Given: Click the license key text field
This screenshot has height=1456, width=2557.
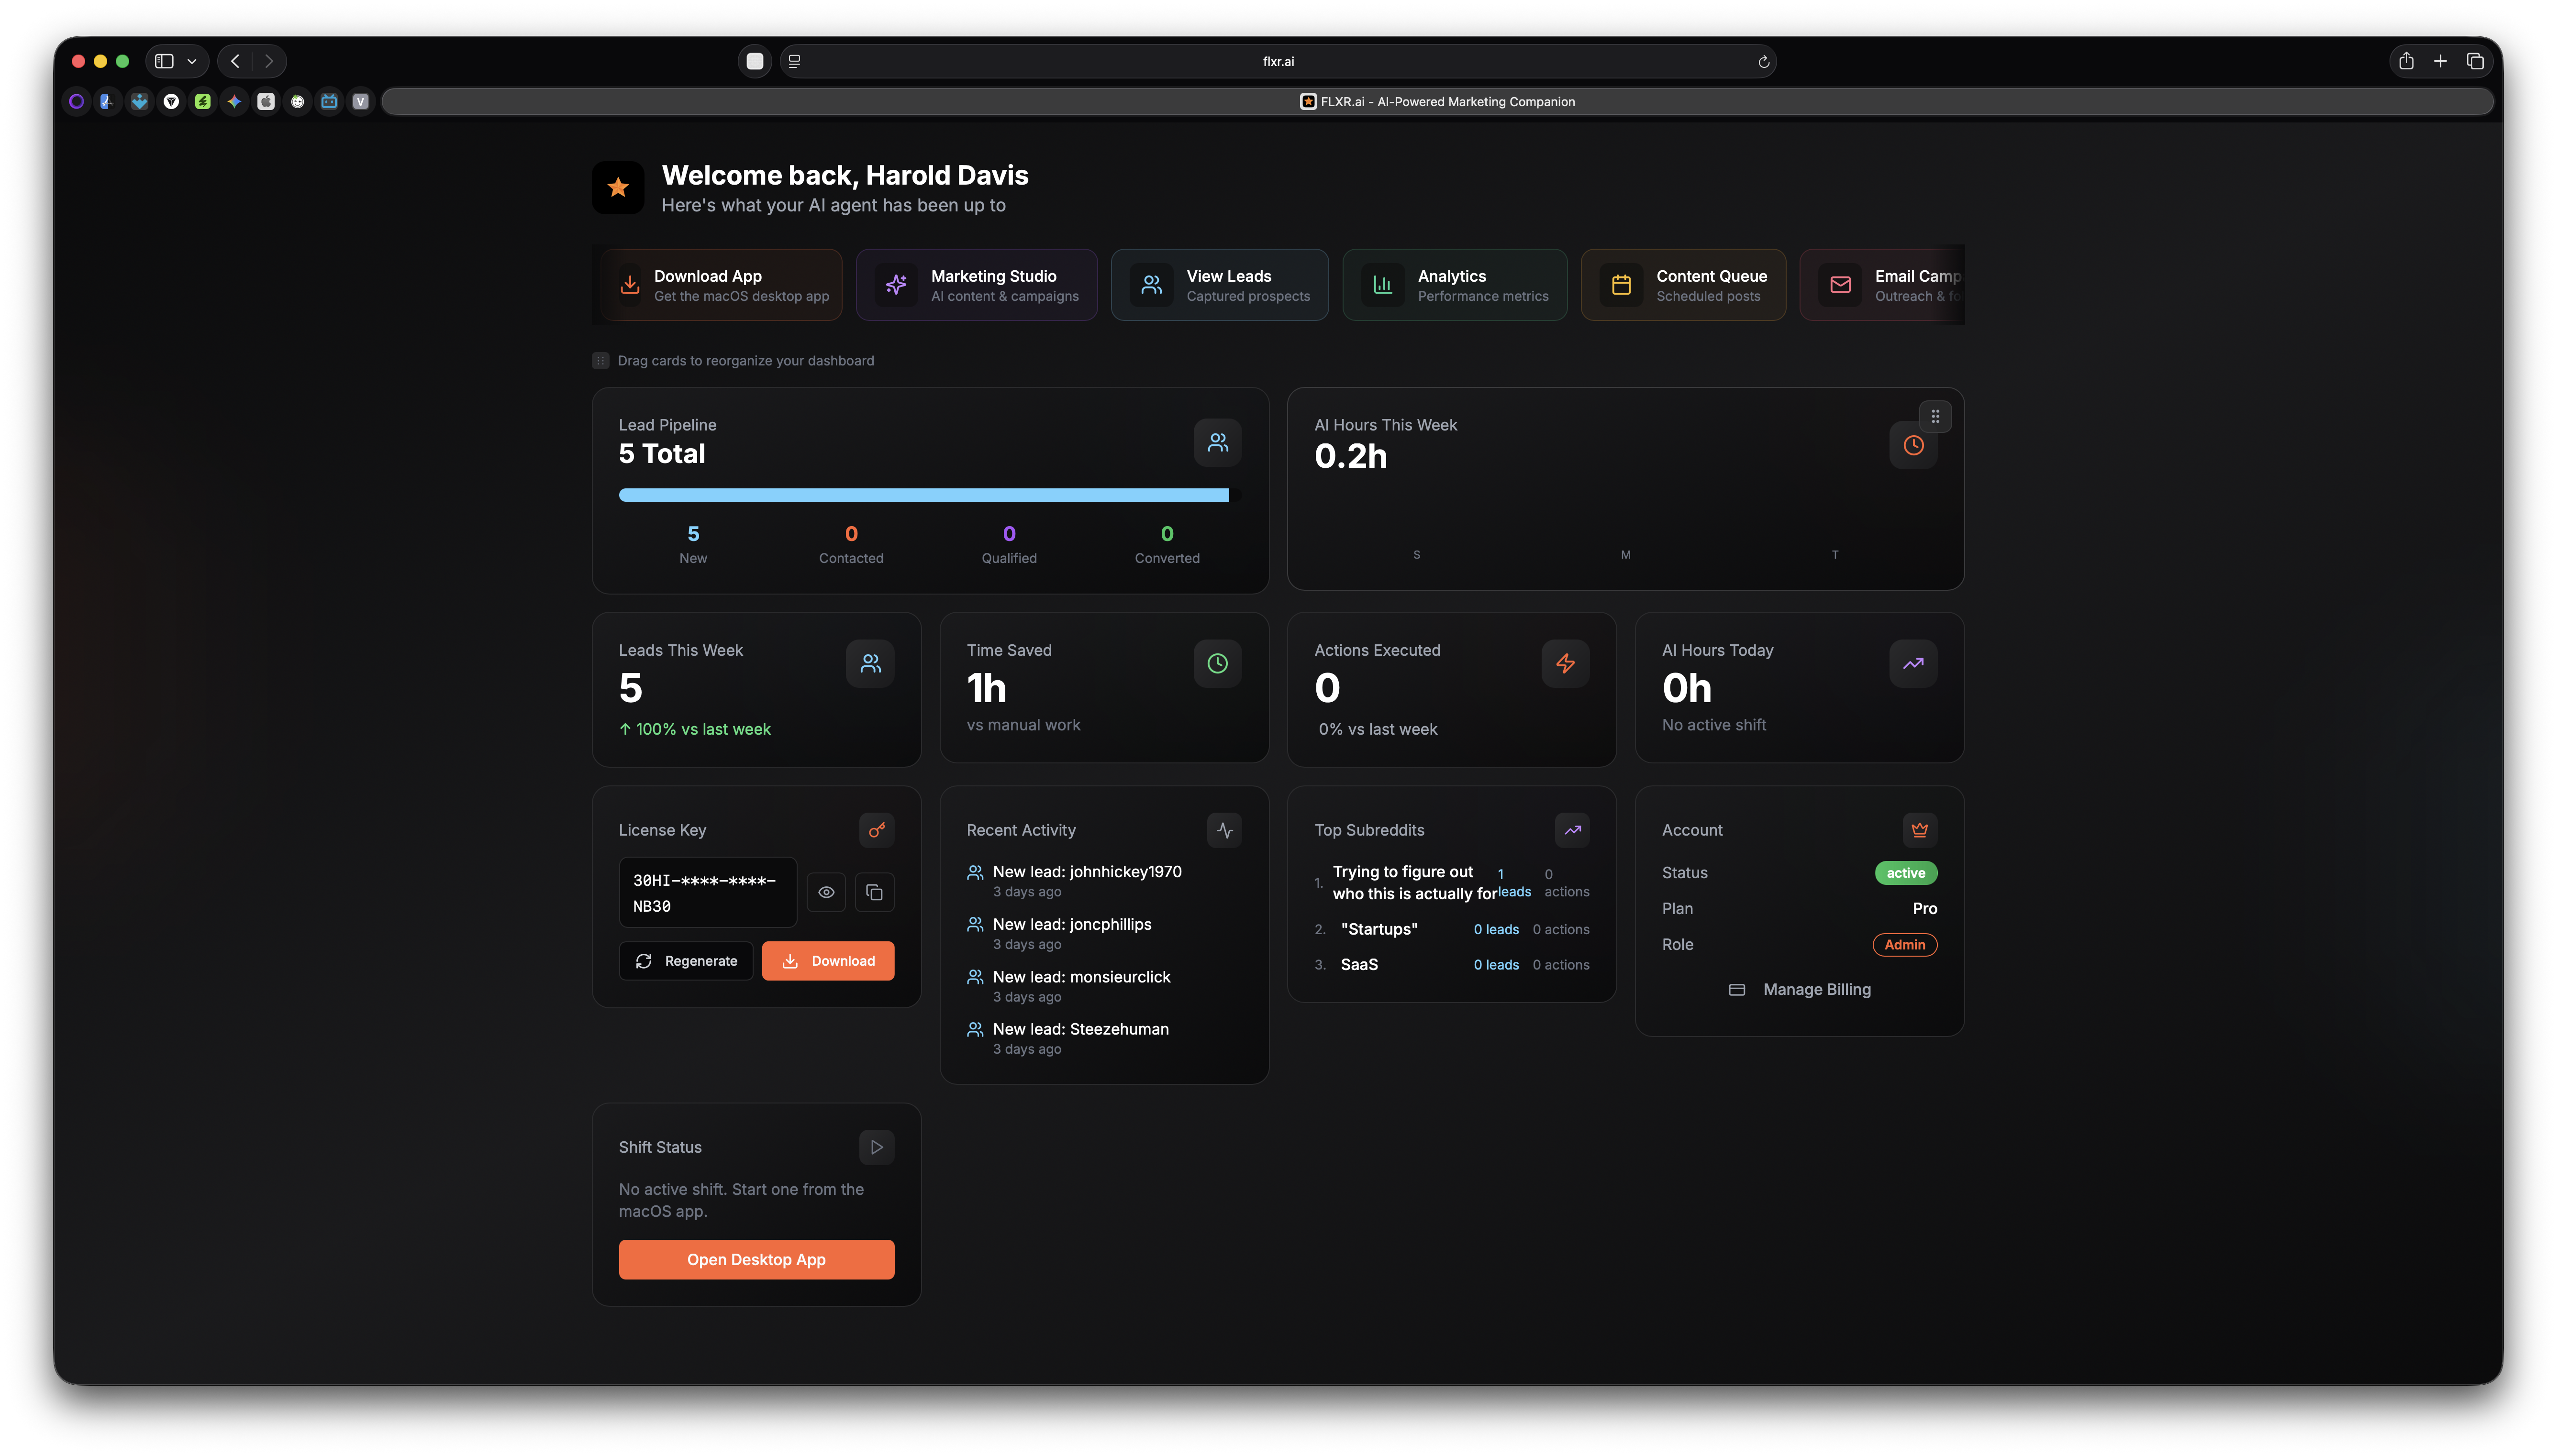Looking at the screenshot, I should pyautogui.click(x=707, y=892).
